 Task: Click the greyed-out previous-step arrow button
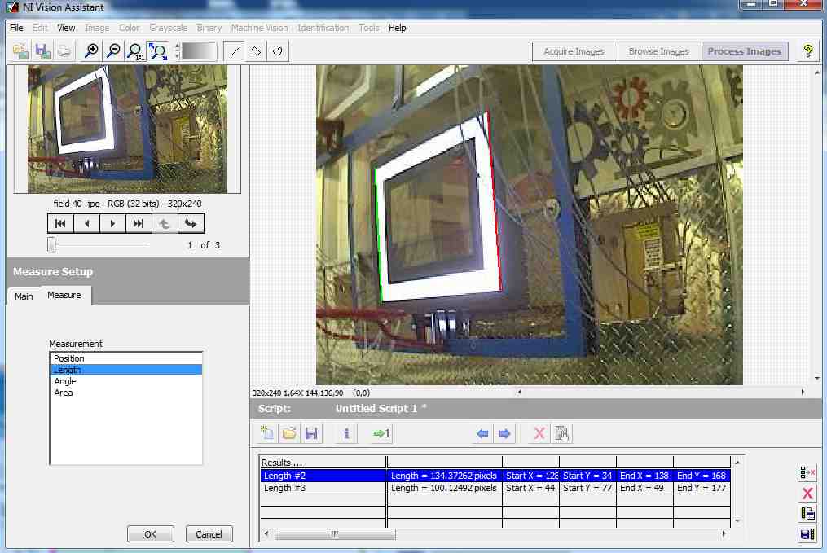click(x=165, y=223)
